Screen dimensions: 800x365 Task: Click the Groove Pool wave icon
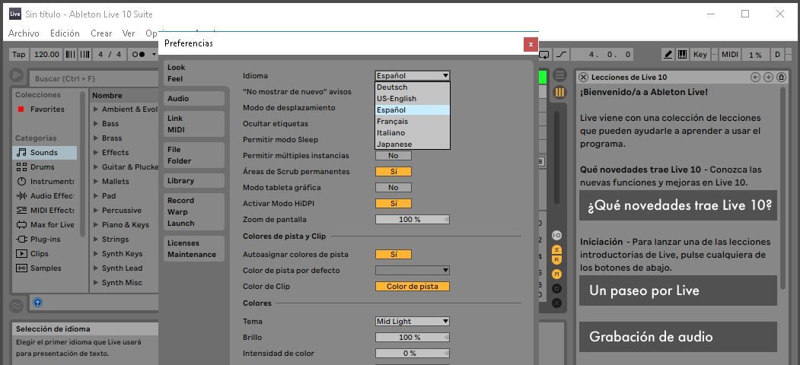[x=16, y=306]
